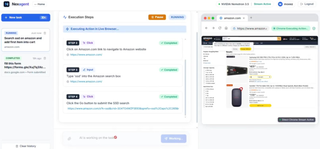The image size is (320, 149).
Task: Click the Clear history button
Action: (26, 146)
